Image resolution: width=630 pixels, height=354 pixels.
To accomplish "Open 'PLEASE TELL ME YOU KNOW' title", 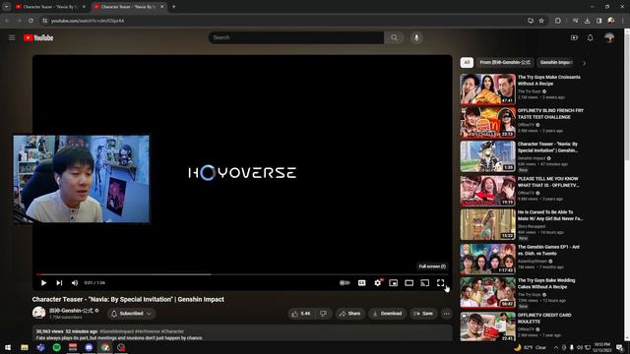I will [548, 182].
